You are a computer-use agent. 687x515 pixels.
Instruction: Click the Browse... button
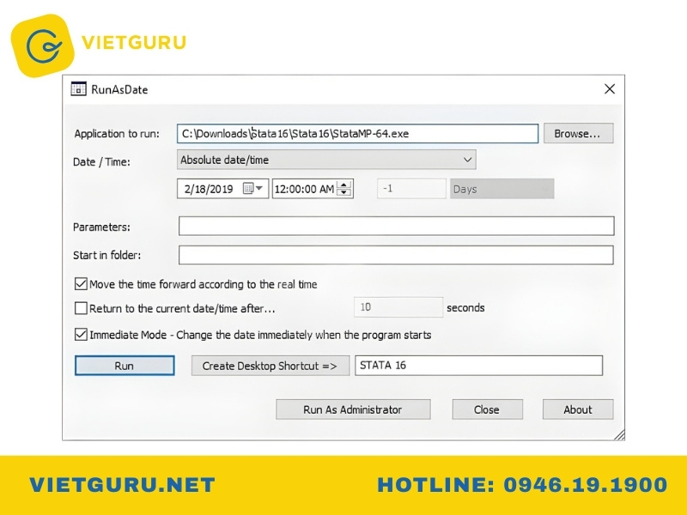pos(578,133)
